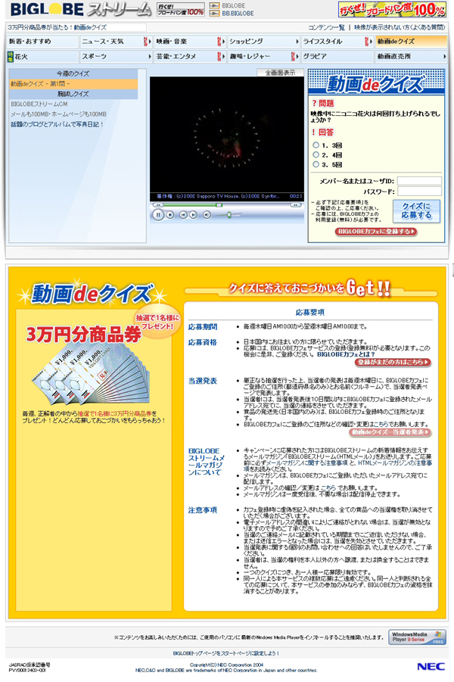
Task: Mute the media player audio
Action: (207, 215)
